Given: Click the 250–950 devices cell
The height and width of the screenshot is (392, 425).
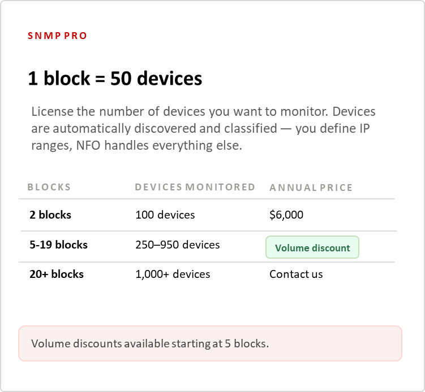Looking at the screenshot, I should click(178, 245).
